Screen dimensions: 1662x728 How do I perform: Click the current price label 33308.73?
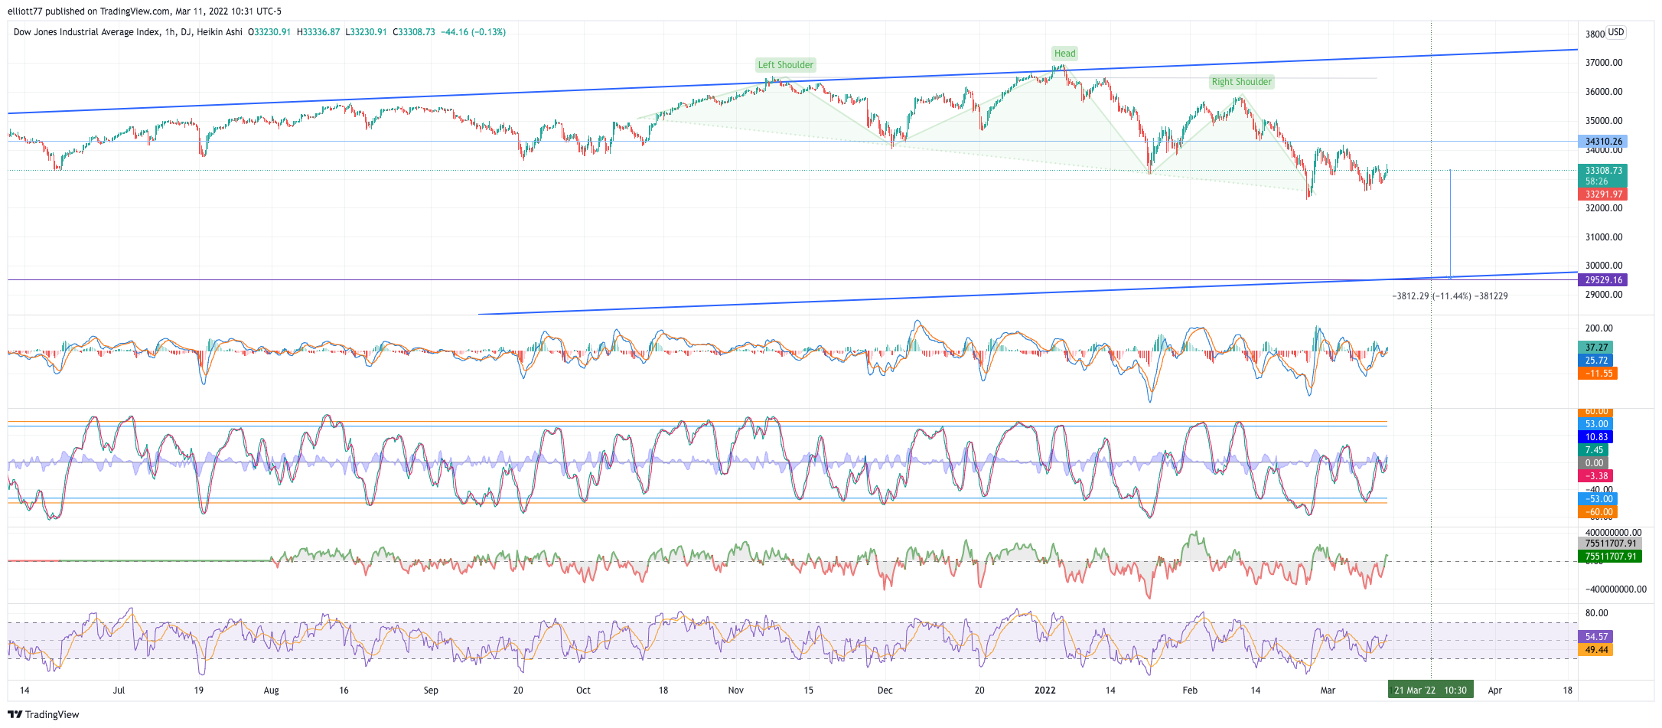1602,171
